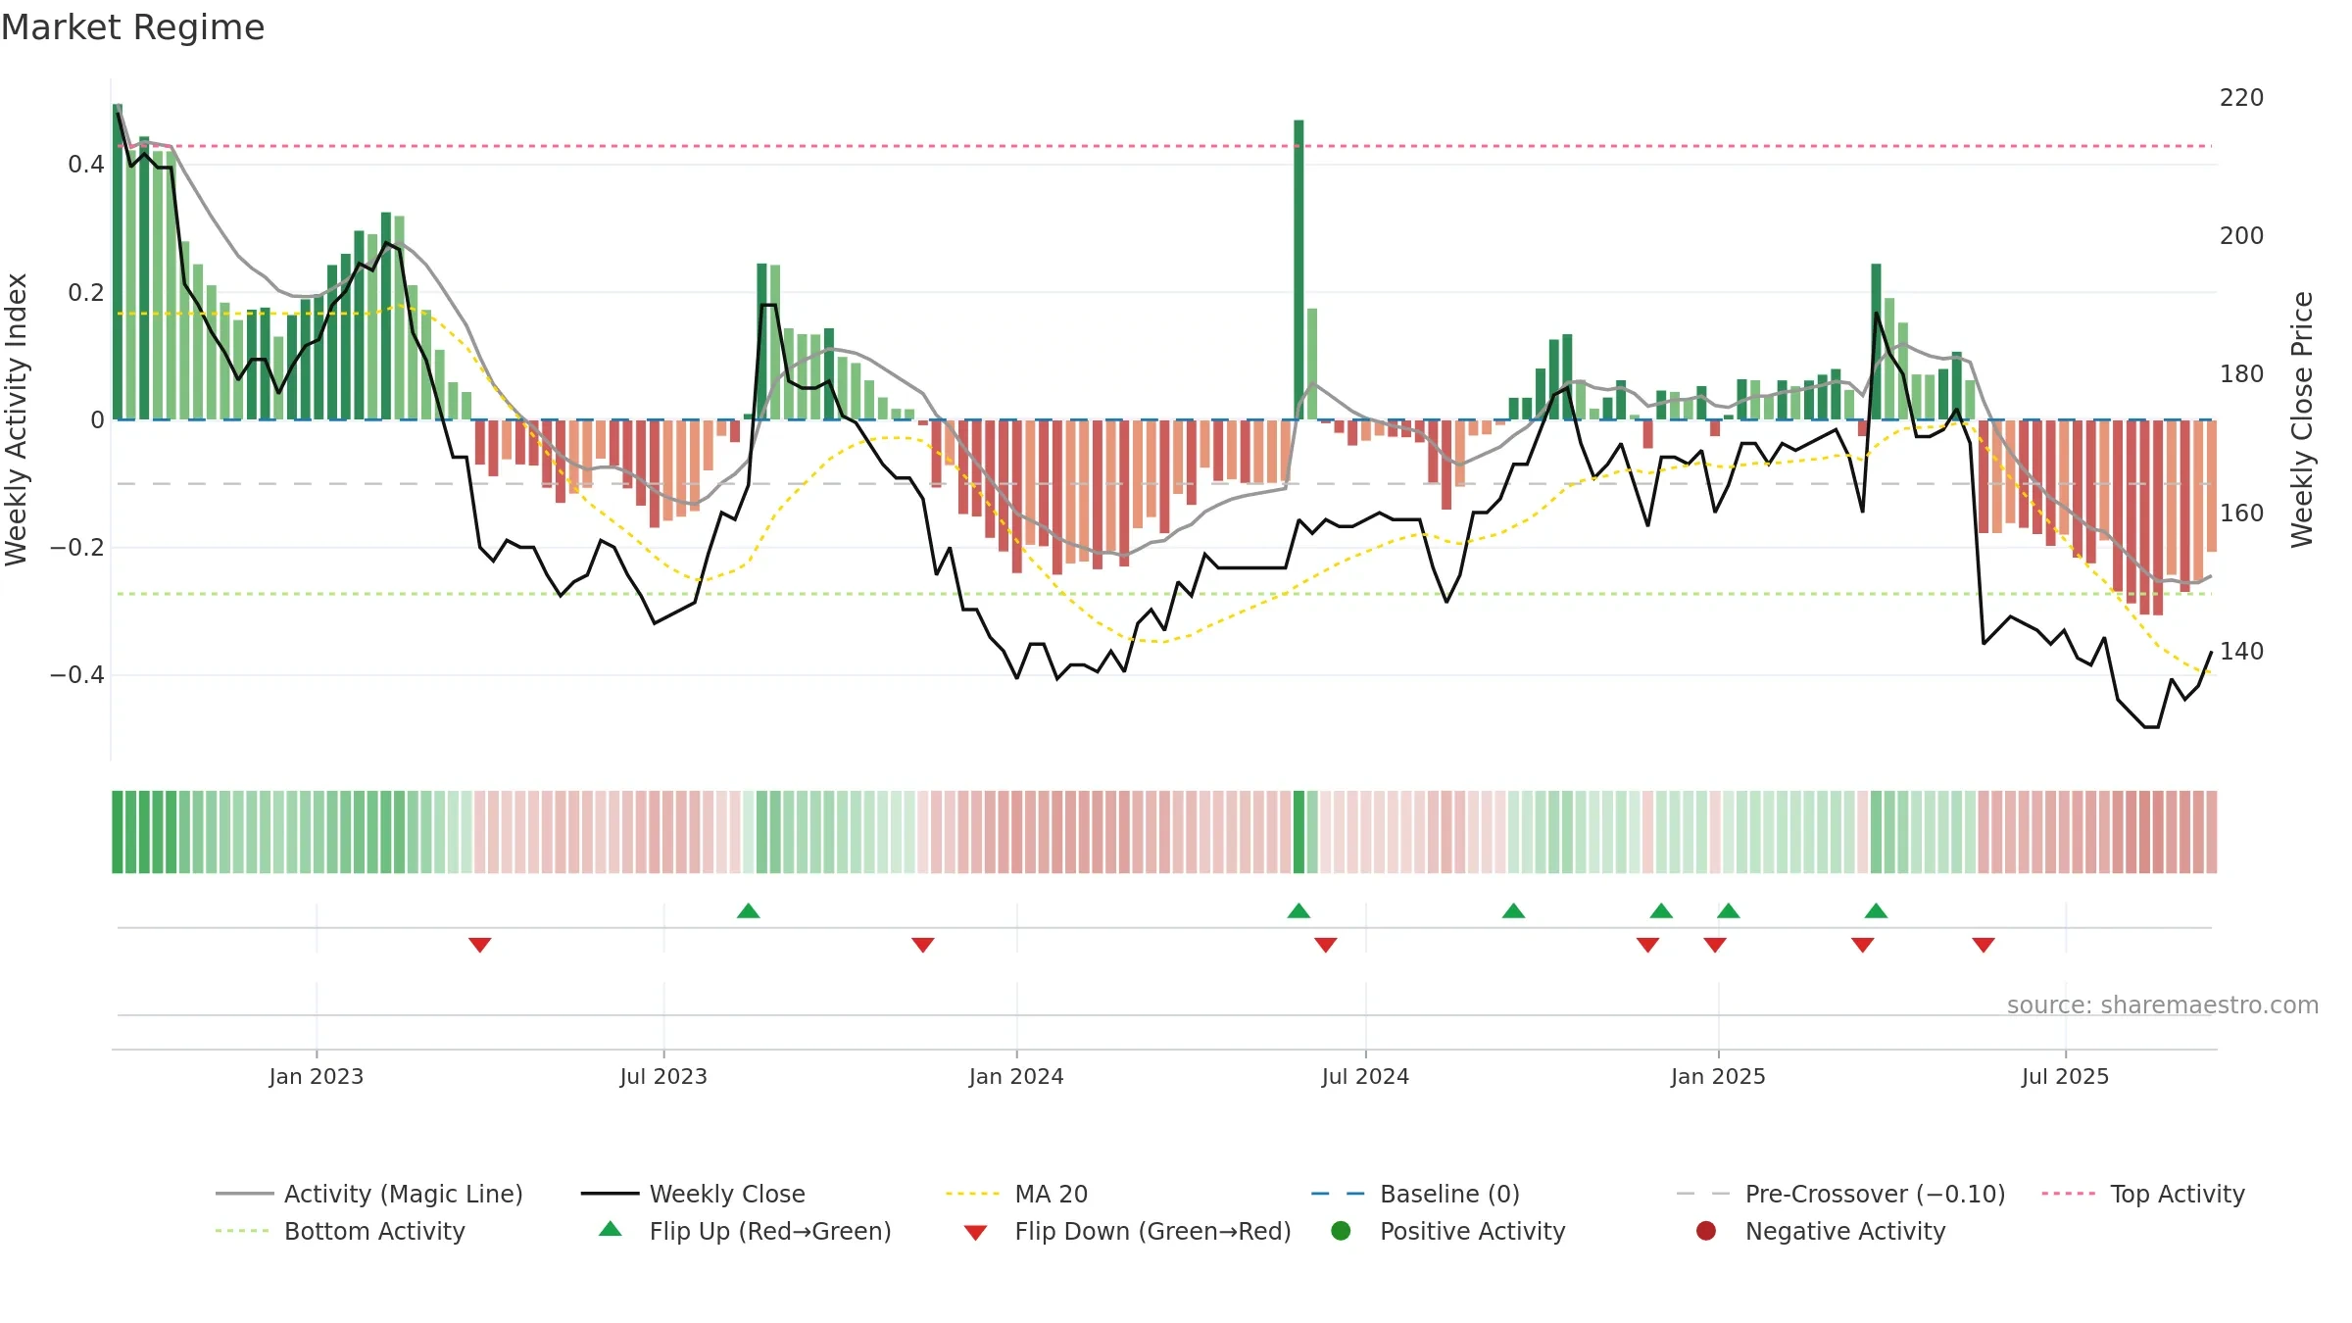The image size is (2352, 1323).
Task: Click the Activity (Magic Line) legend entry
Action: coord(369,1194)
